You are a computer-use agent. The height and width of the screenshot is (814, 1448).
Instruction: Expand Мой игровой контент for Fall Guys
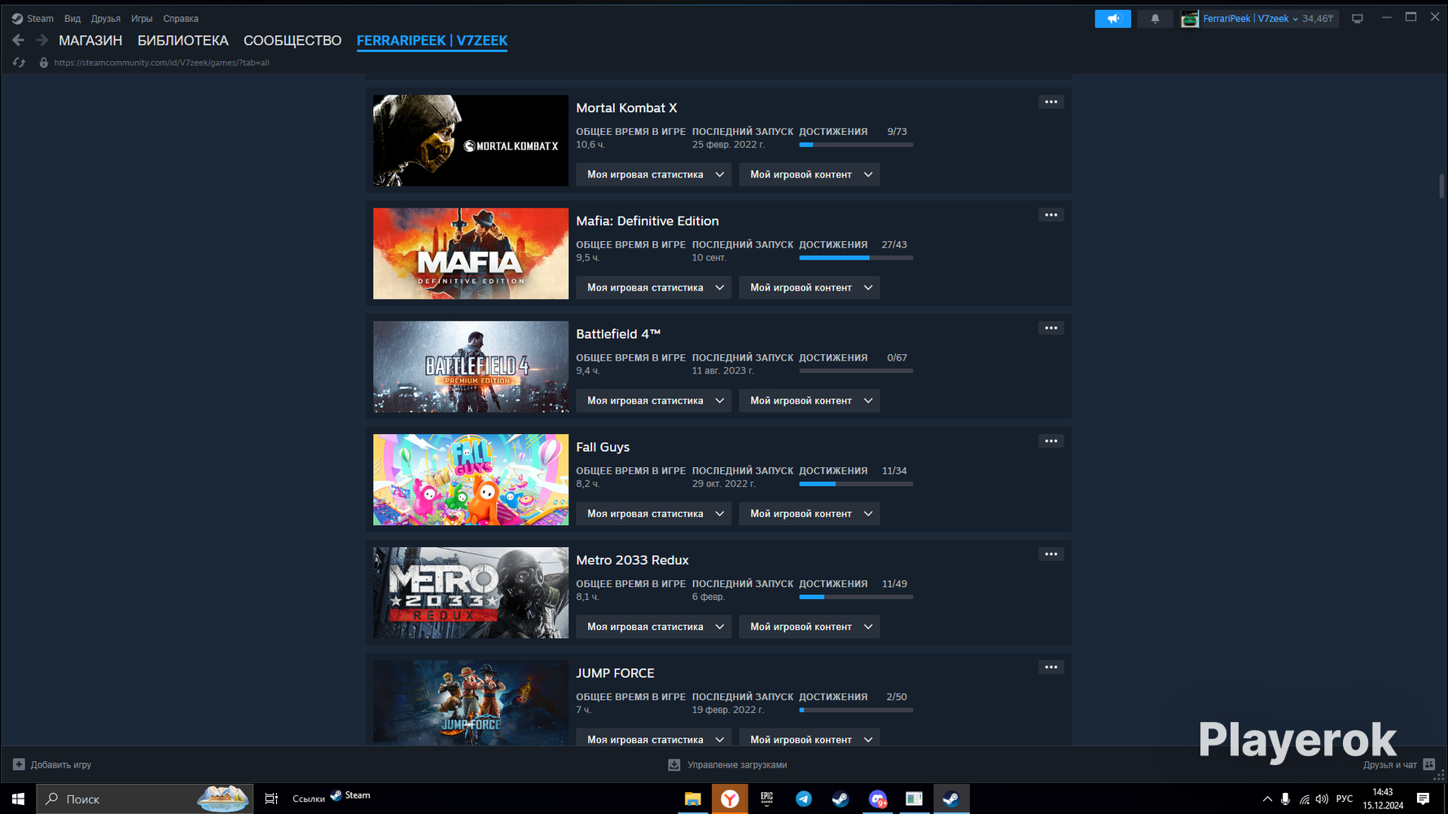click(x=810, y=514)
